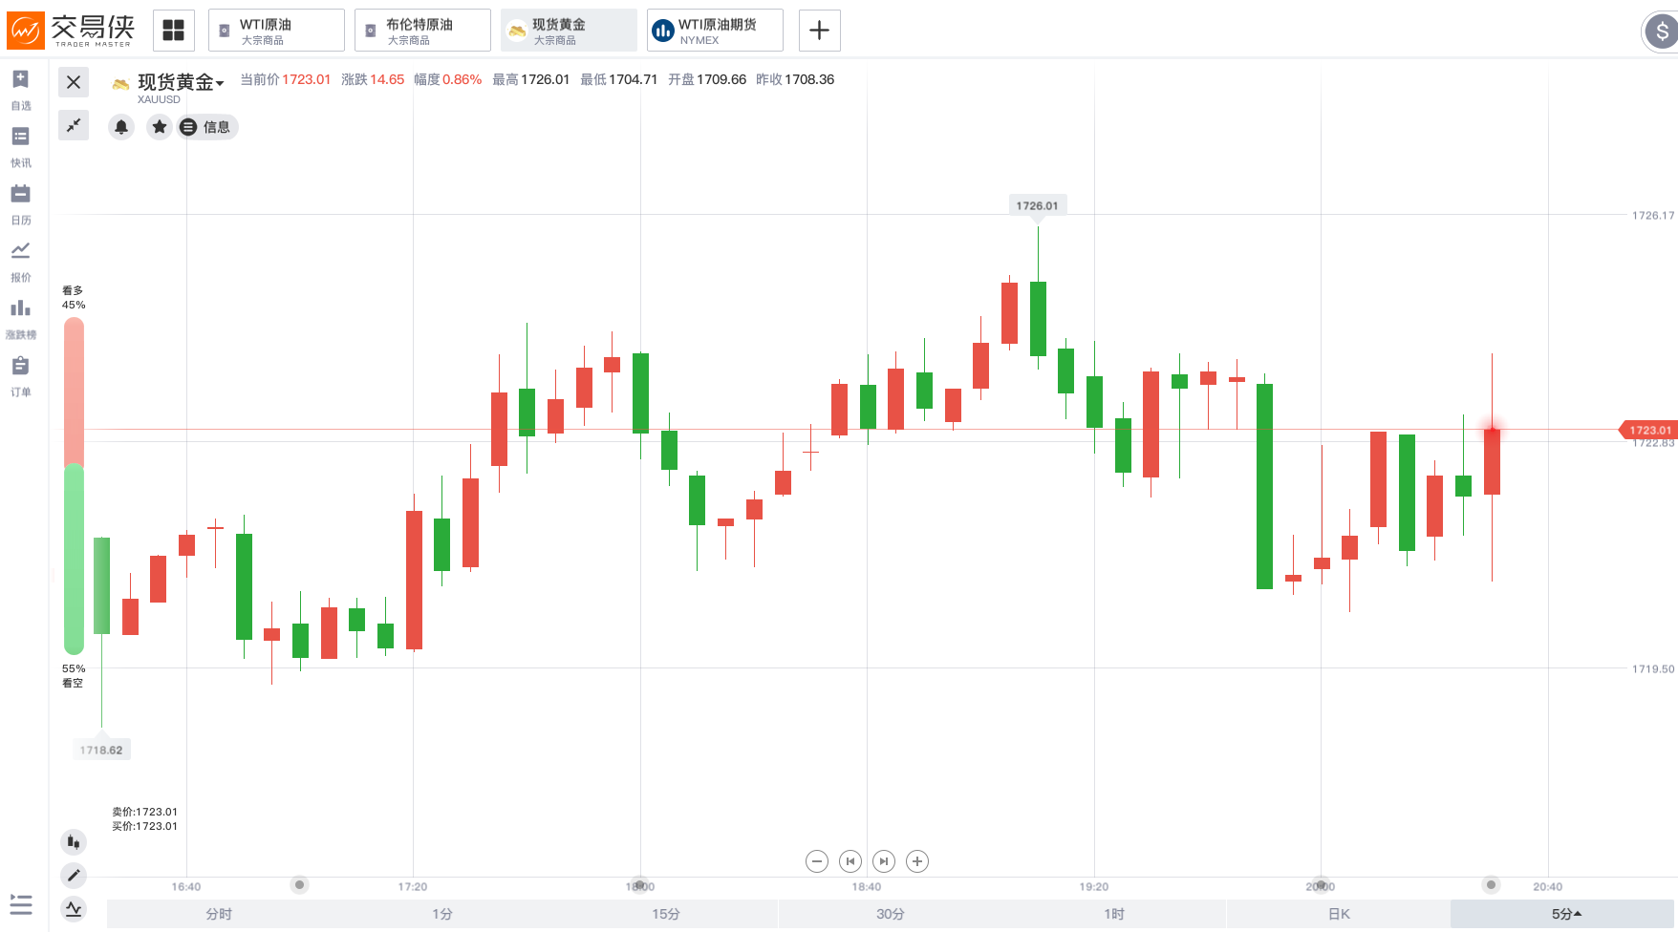The width and height of the screenshot is (1678, 932).
Task: Toggle the favorite star for 现货黄金
Action: [160, 127]
